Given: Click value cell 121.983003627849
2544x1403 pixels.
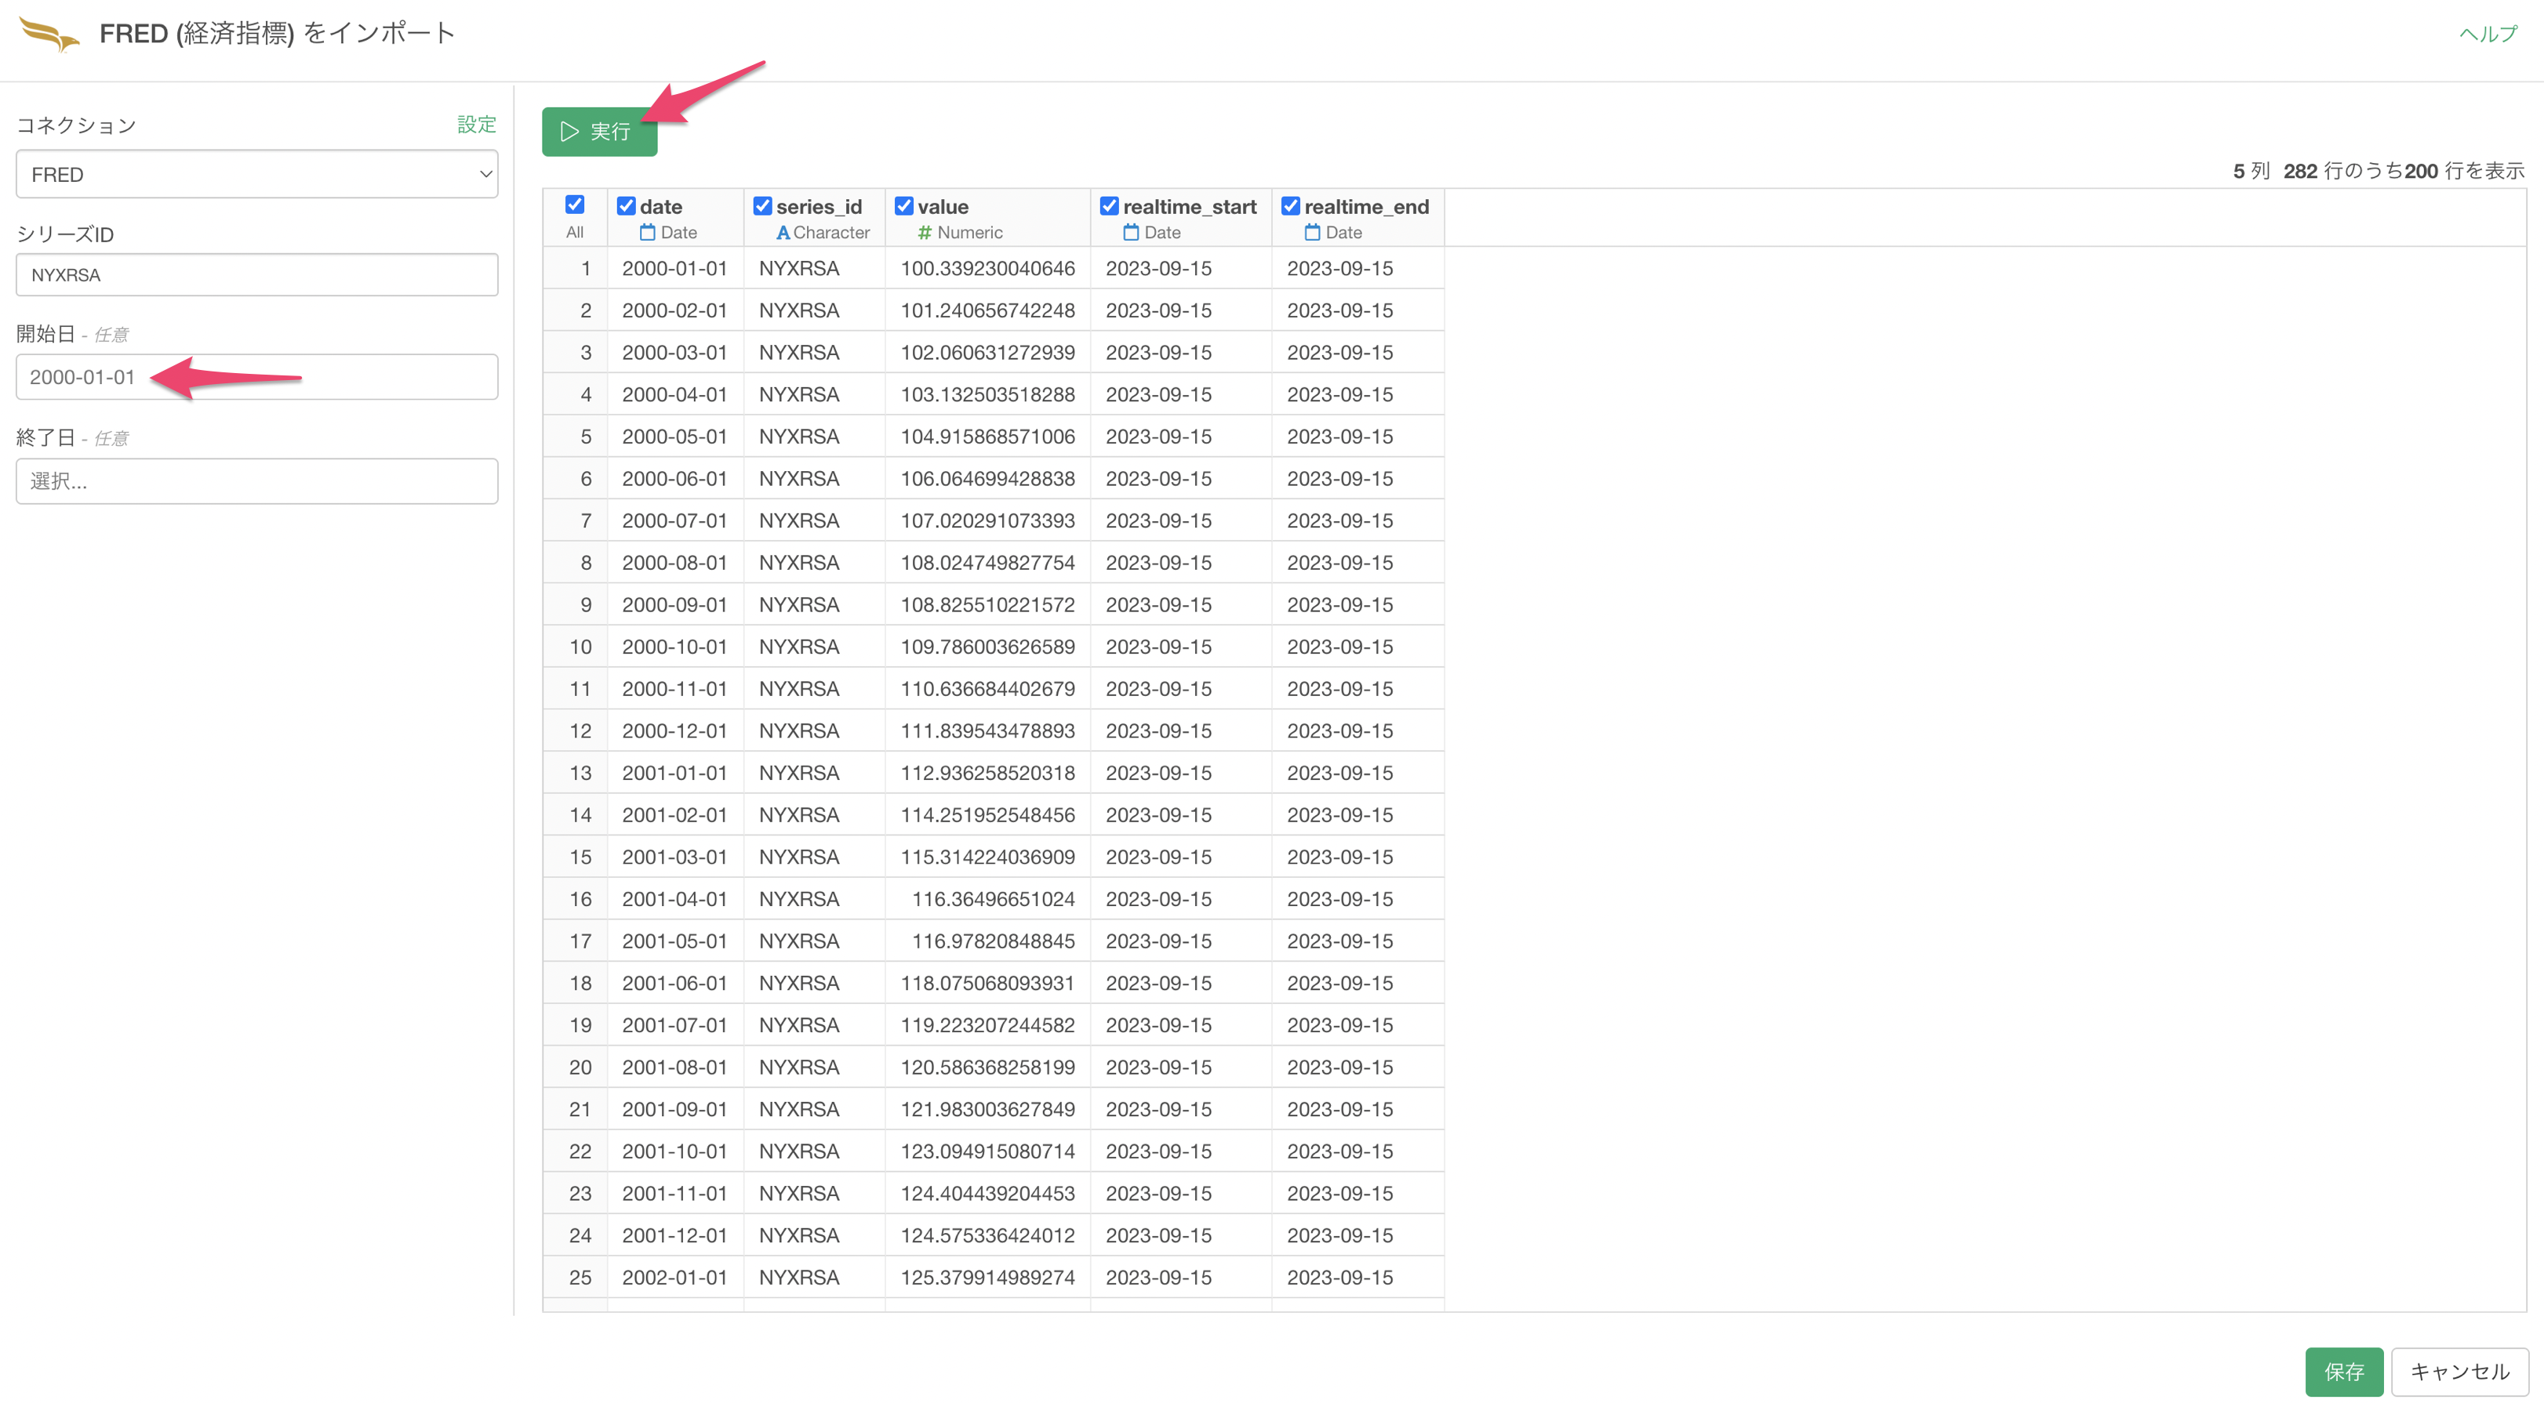Looking at the screenshot, I should (x=987, y=1110).
